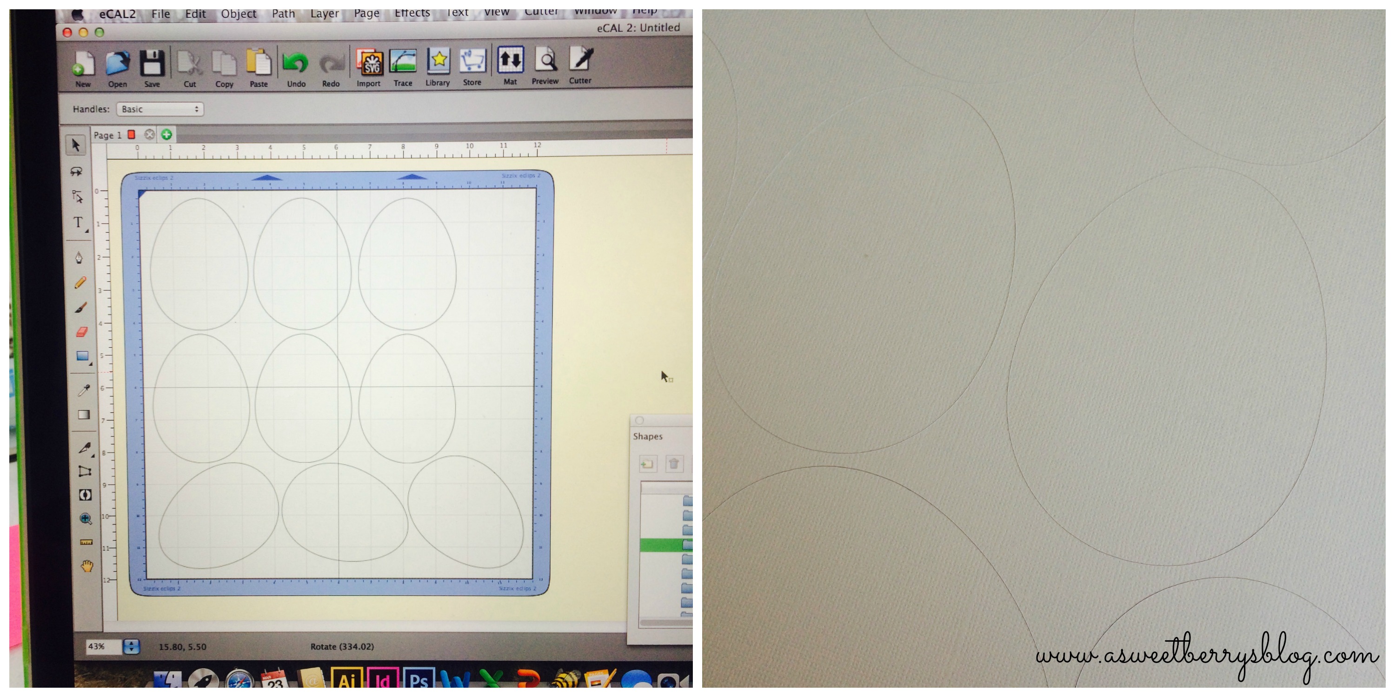Import an SVG using the Import icon
The width and height of the screenshot is (1395, 697).
point(369,63)
